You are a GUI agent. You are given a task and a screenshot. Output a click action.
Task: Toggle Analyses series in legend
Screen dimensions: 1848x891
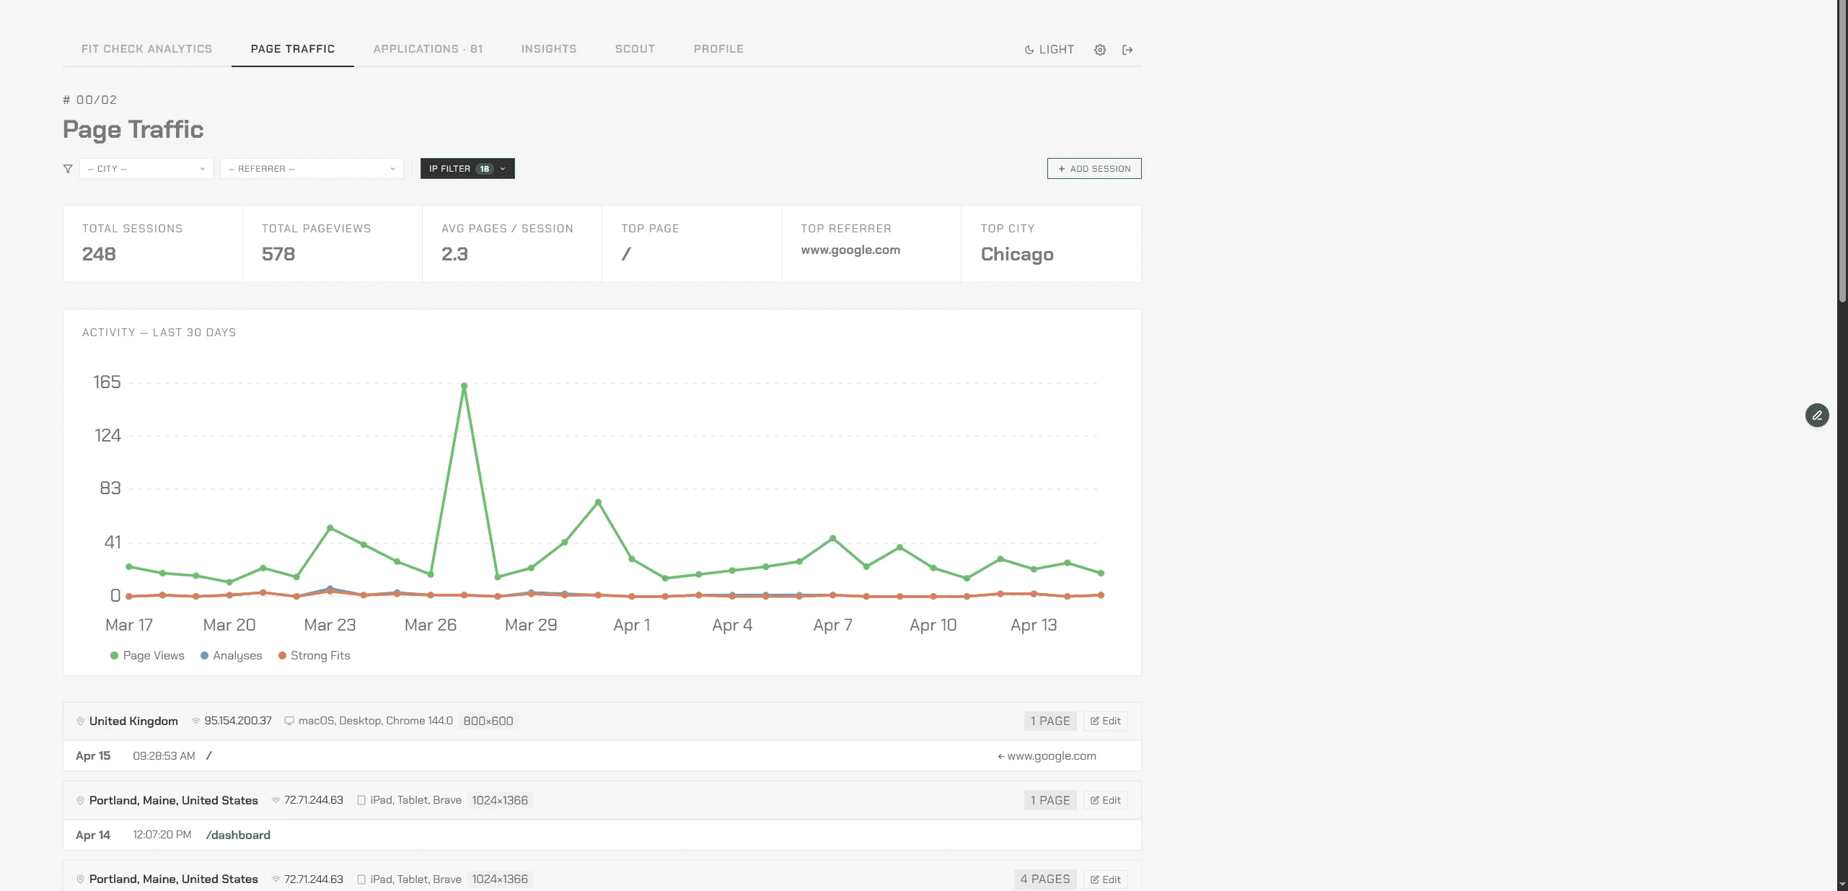(231, 656)
